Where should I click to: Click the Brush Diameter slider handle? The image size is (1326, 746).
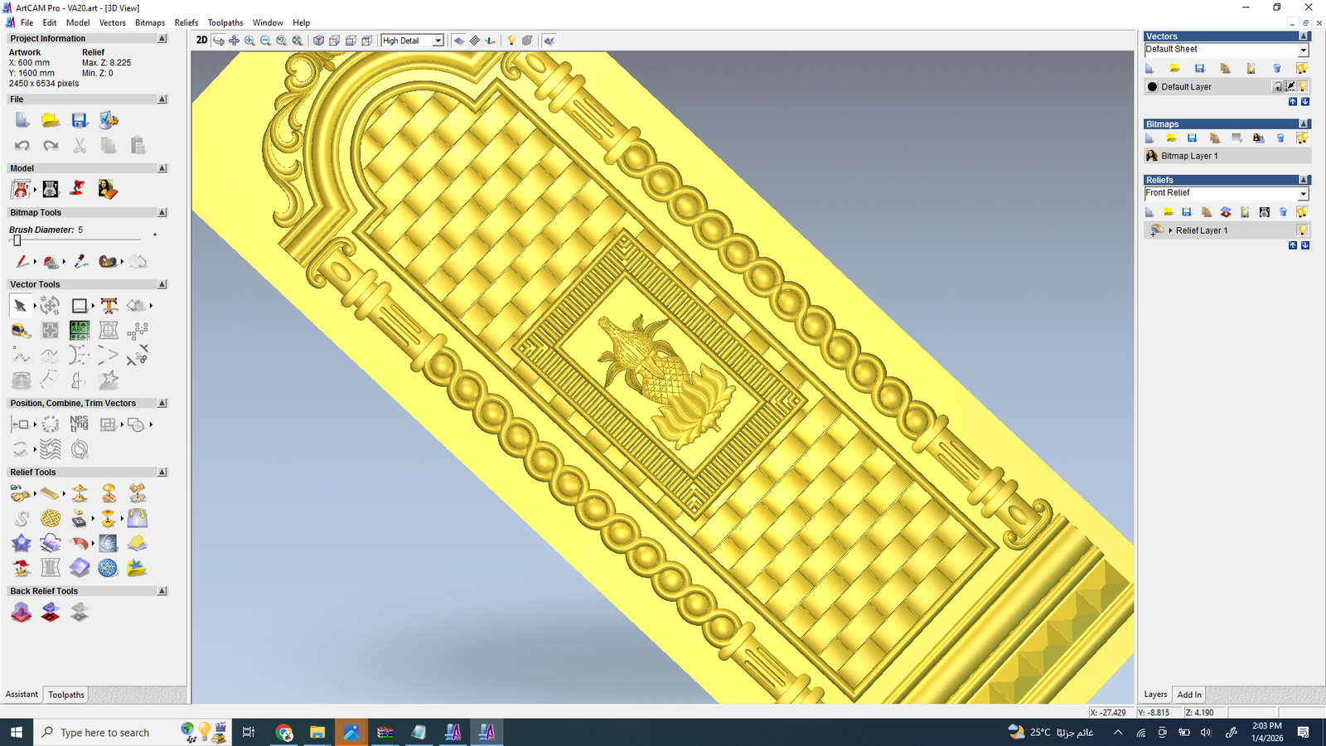coord(17,240)
